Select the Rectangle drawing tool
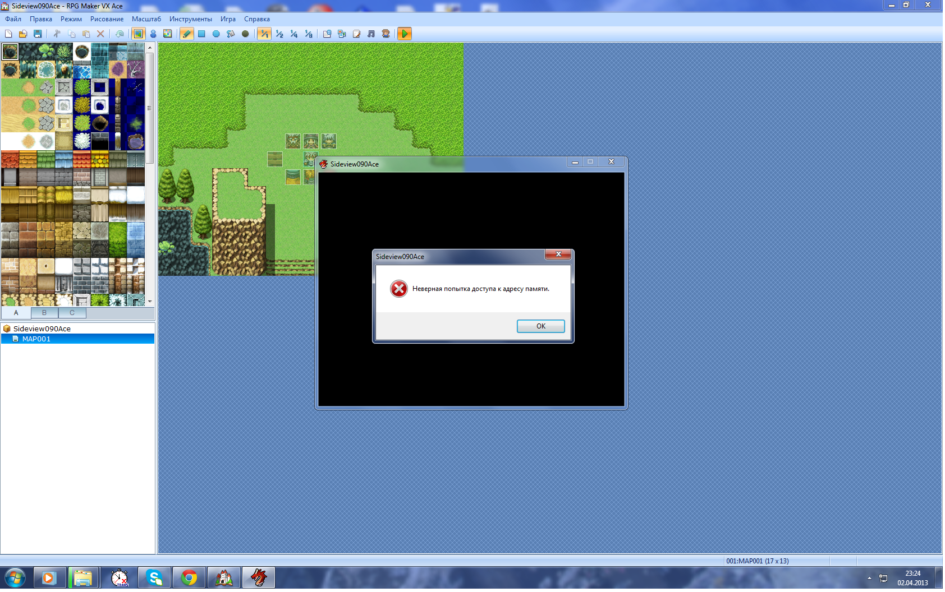The image size is (945, 592). [x=201, y=34]
